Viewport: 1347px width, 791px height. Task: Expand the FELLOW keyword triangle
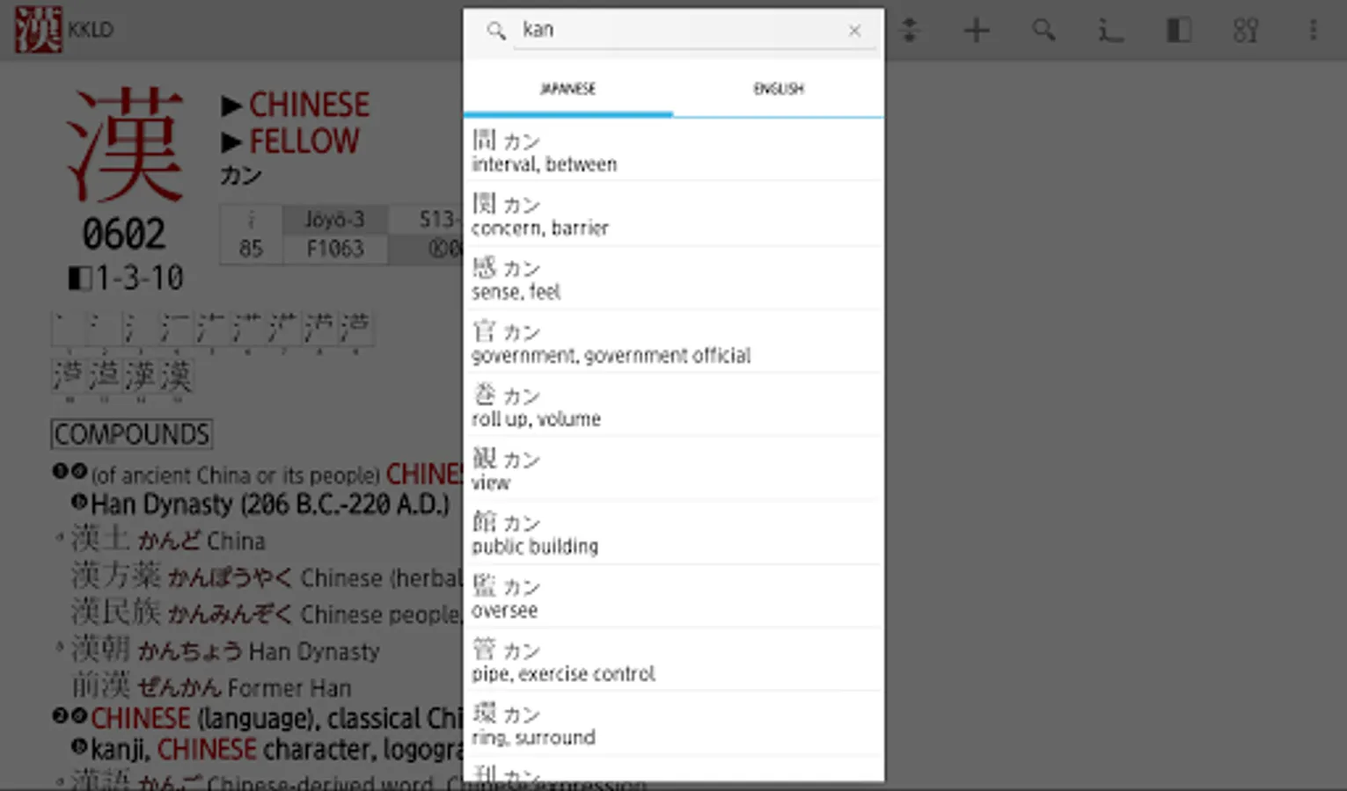tap(231, 142)
